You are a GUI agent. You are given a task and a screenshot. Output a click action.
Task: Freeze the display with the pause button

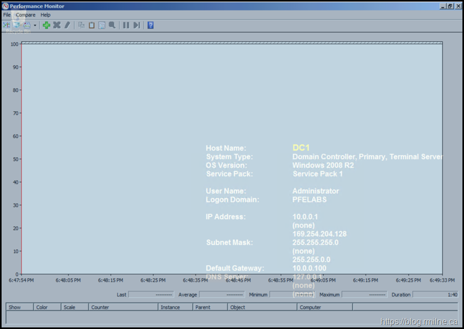tap(126, 25)
